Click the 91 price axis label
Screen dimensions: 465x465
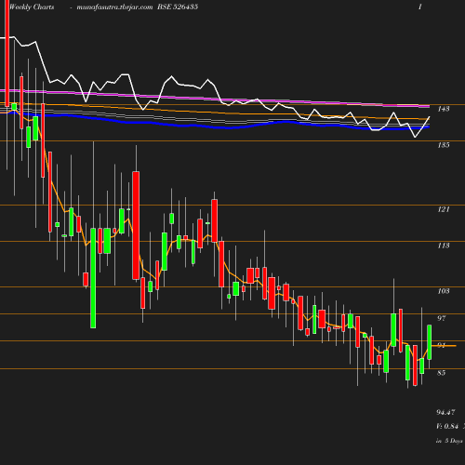click(442, 345)
